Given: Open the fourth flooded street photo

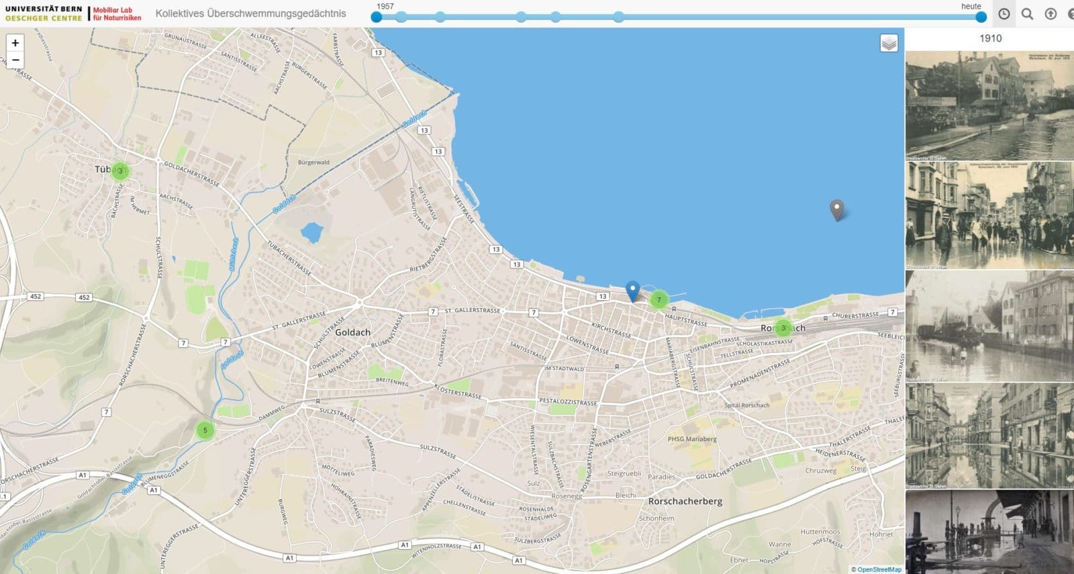Looking at the screenshot, I should pyautogui.click(x=989, y=435).
